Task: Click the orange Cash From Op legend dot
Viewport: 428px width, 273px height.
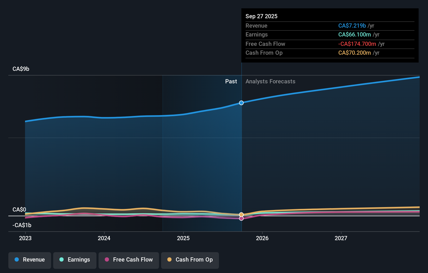Action: click(x=169, y=260)
